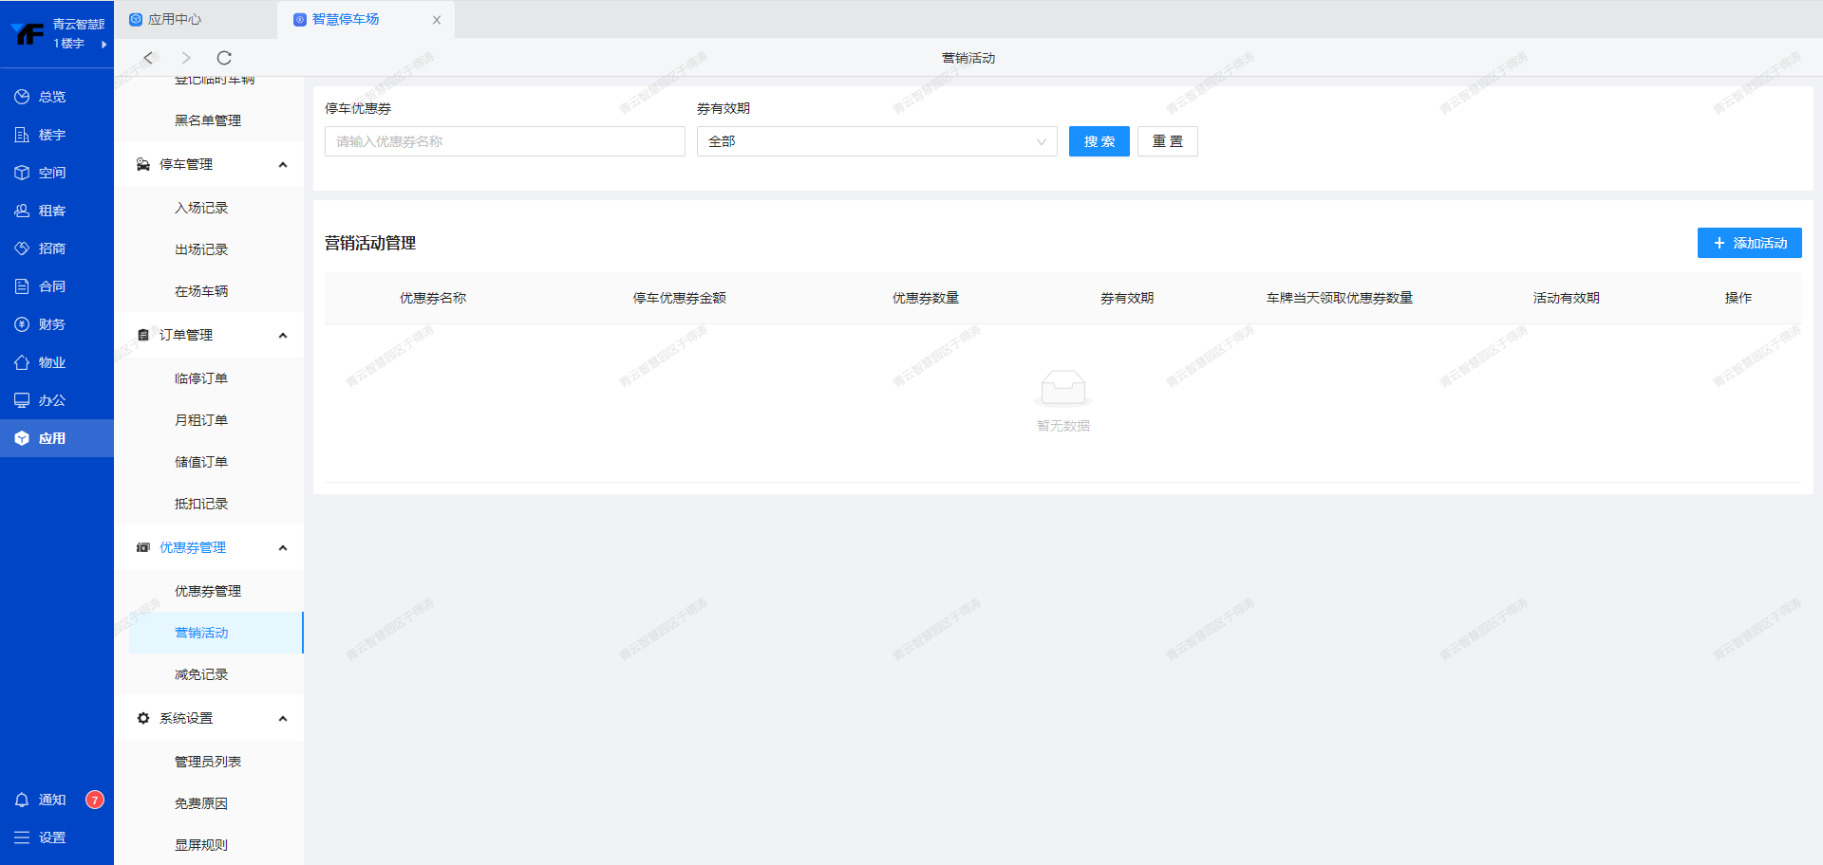Open the 减免记录 menu item
This screenshot has height=865, width=1823.
(201, 674)
